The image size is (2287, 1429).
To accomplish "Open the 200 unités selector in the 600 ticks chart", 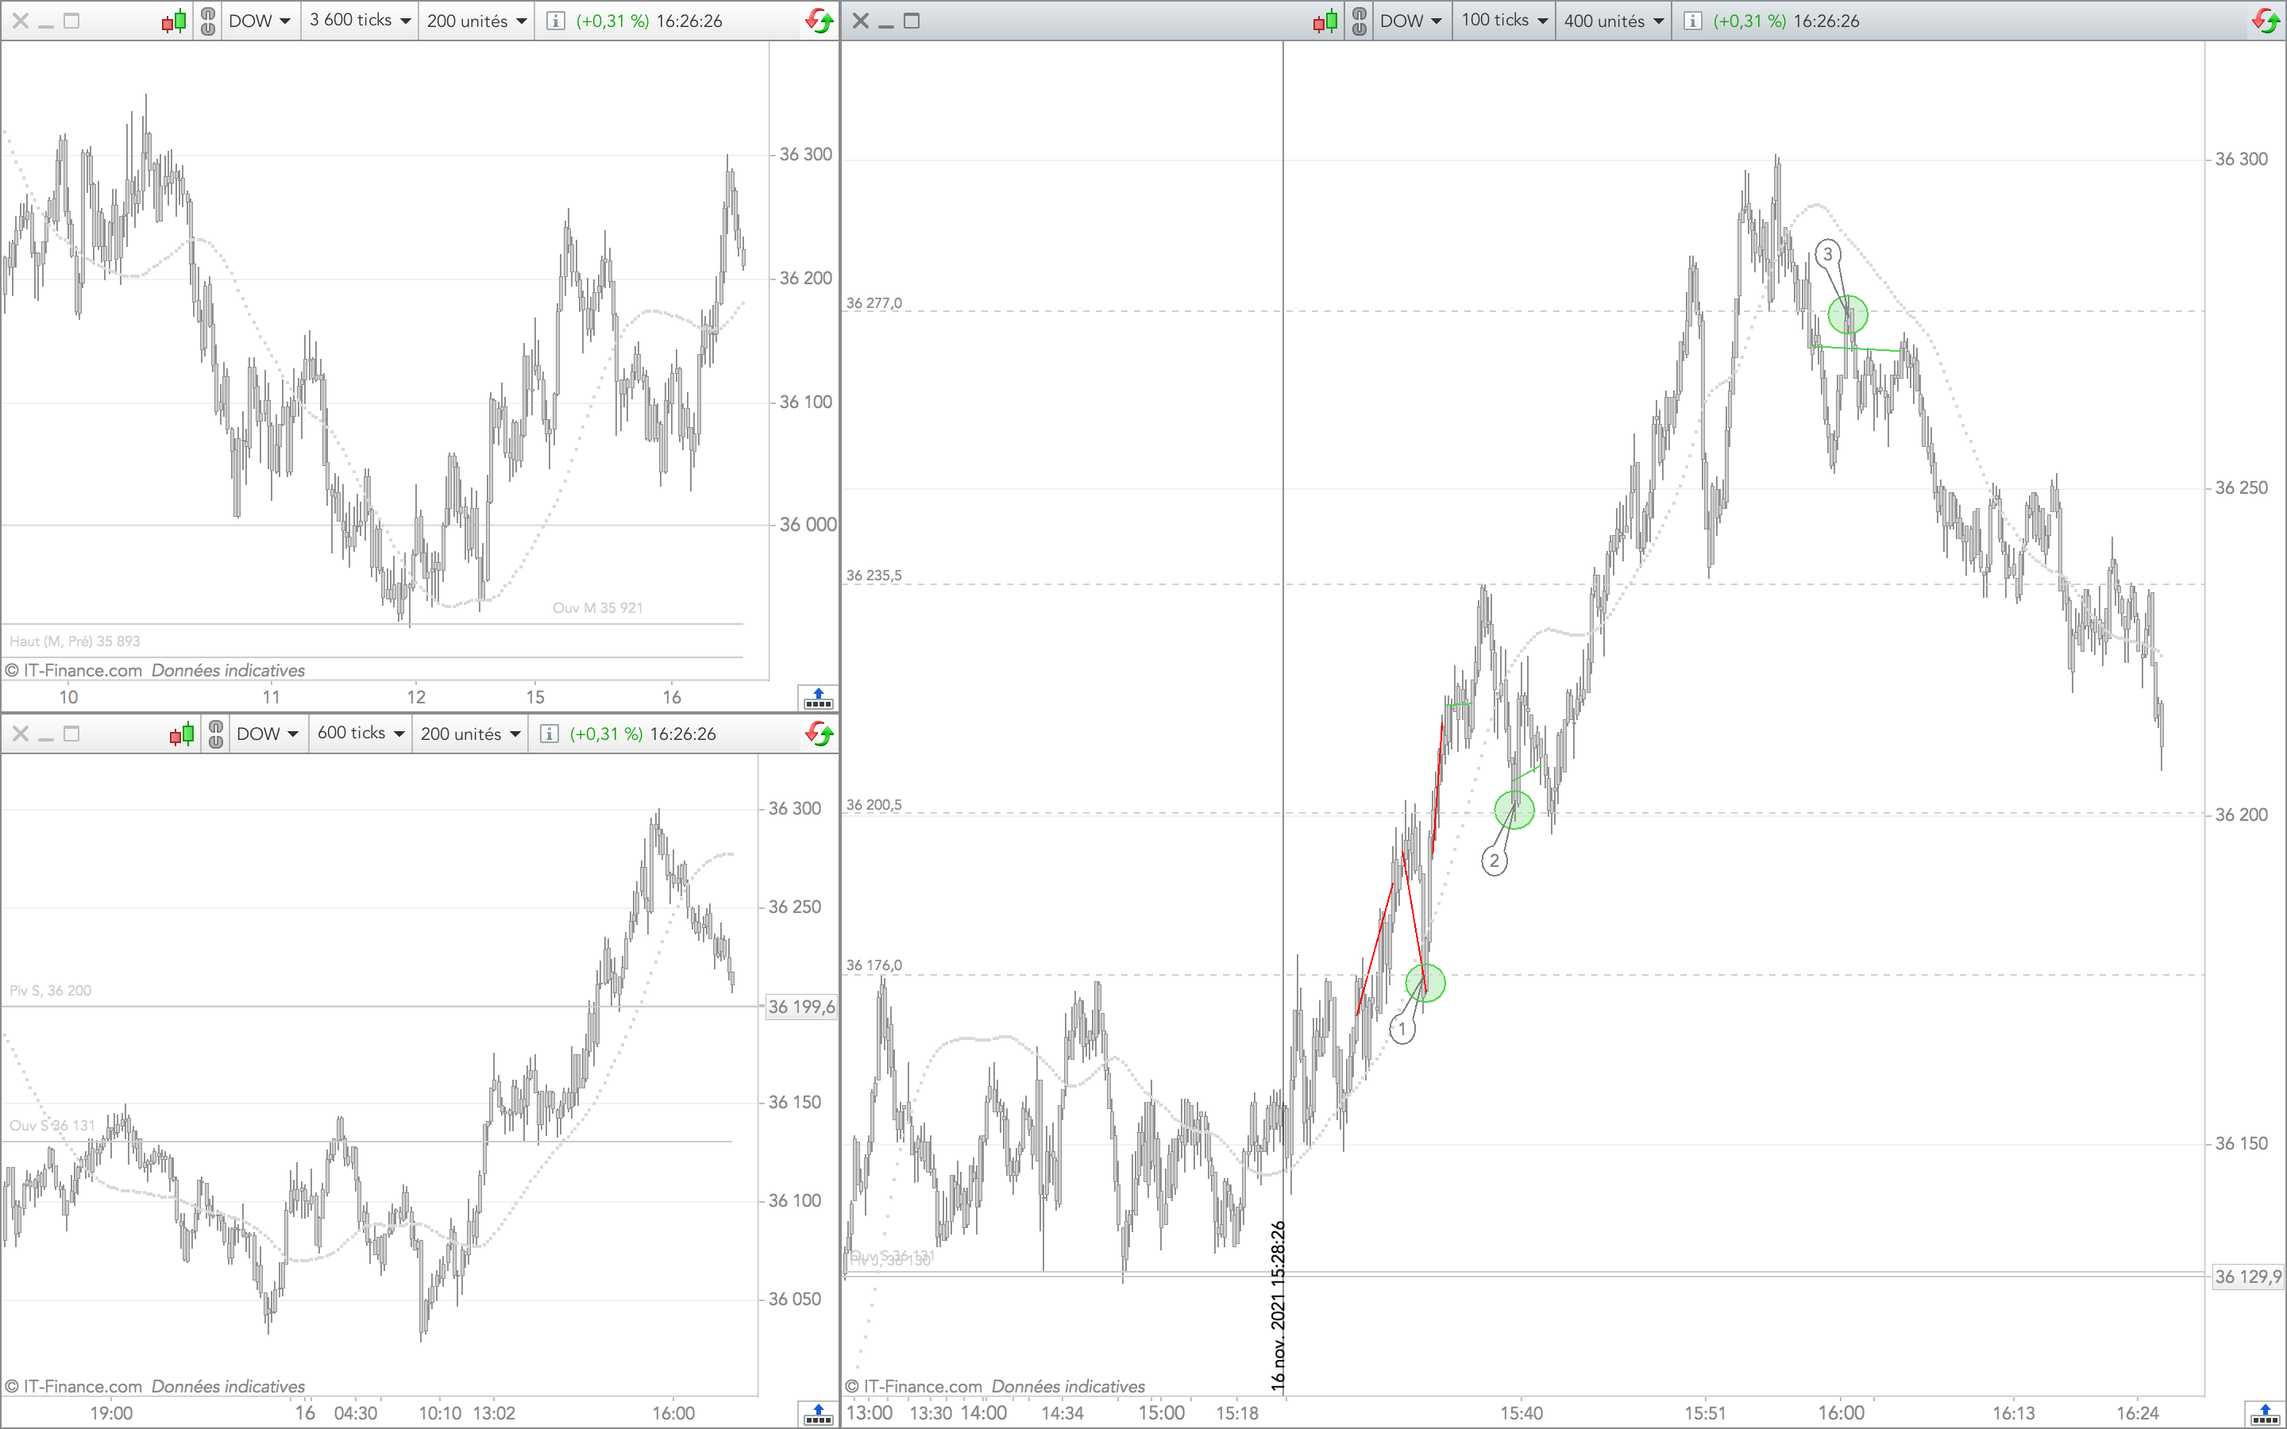I will pyautogui.click(x=471, y=734).
